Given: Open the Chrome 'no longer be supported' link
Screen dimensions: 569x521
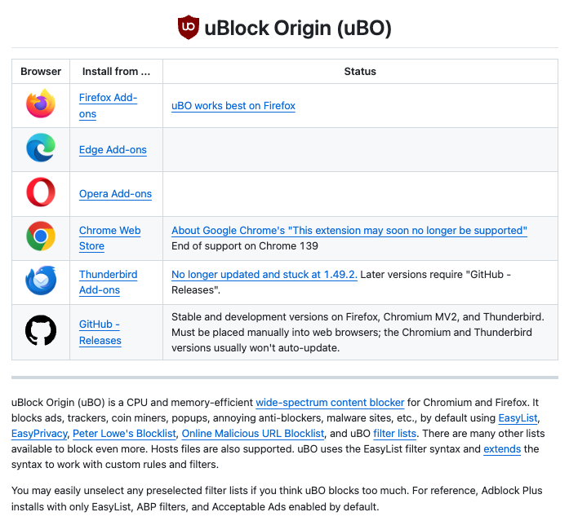Looking at the screenshot, I should (349, 231).
